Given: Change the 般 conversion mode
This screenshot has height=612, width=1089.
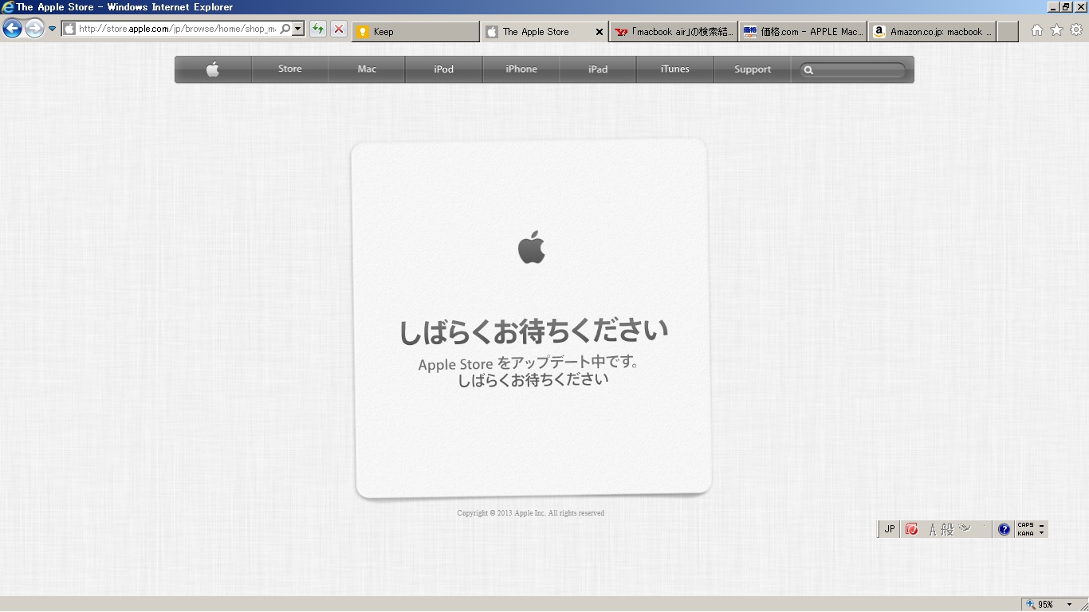Looking at the screenshot, I should (x=947, y=529).
